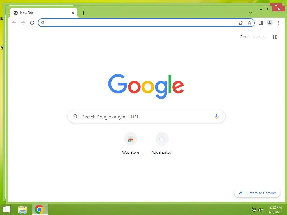The height and width of the screenshot is (215, 287).
Task: Open the taskbar clock showing 12:32 PM
Action: click(275, 209)
